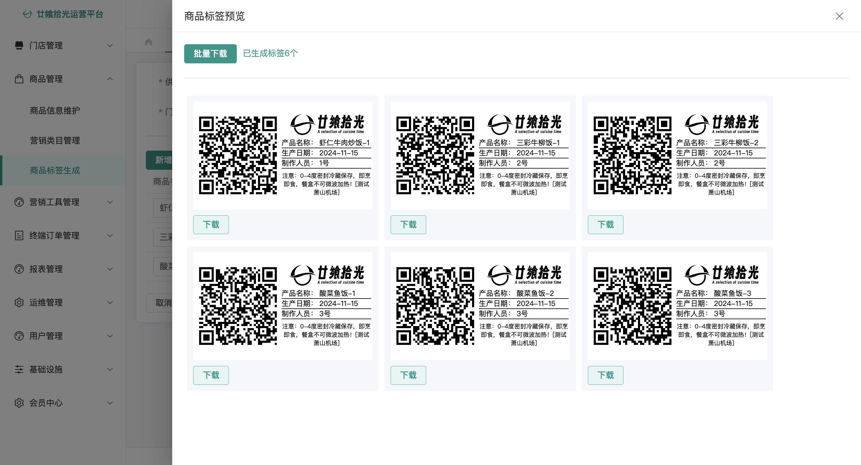Click the 会员中心 gear icon

(19, 403)
